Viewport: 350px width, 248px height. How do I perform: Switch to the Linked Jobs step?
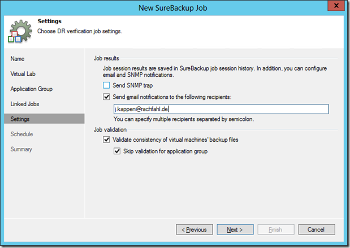pyautogui.click(x=25, y=104)
